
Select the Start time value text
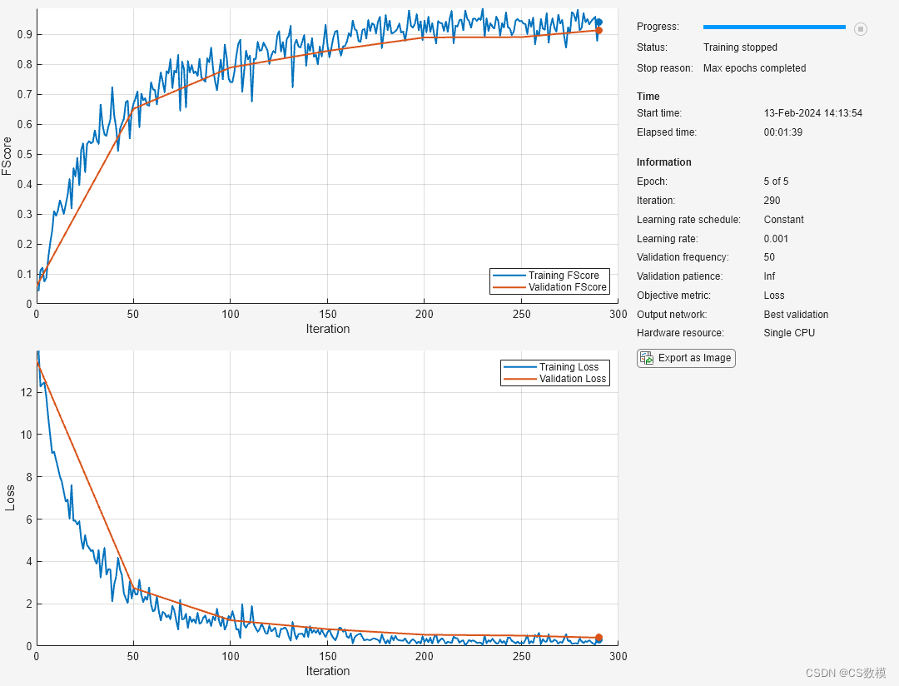click(813, 113)
